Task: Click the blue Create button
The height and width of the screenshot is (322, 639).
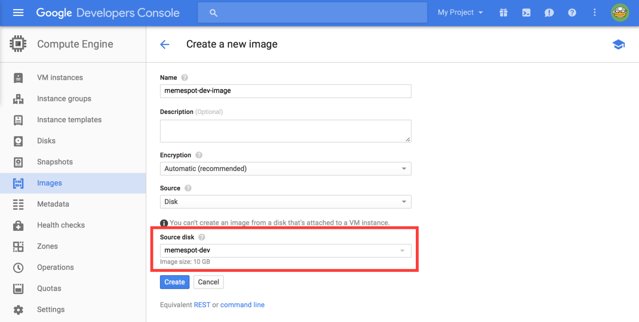Action: pos(175,282)
